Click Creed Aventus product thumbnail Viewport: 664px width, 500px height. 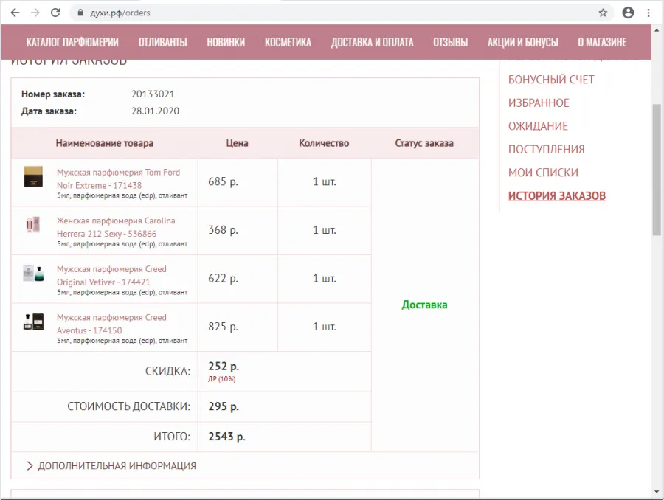pyautogui.click(x=33, y=322)
